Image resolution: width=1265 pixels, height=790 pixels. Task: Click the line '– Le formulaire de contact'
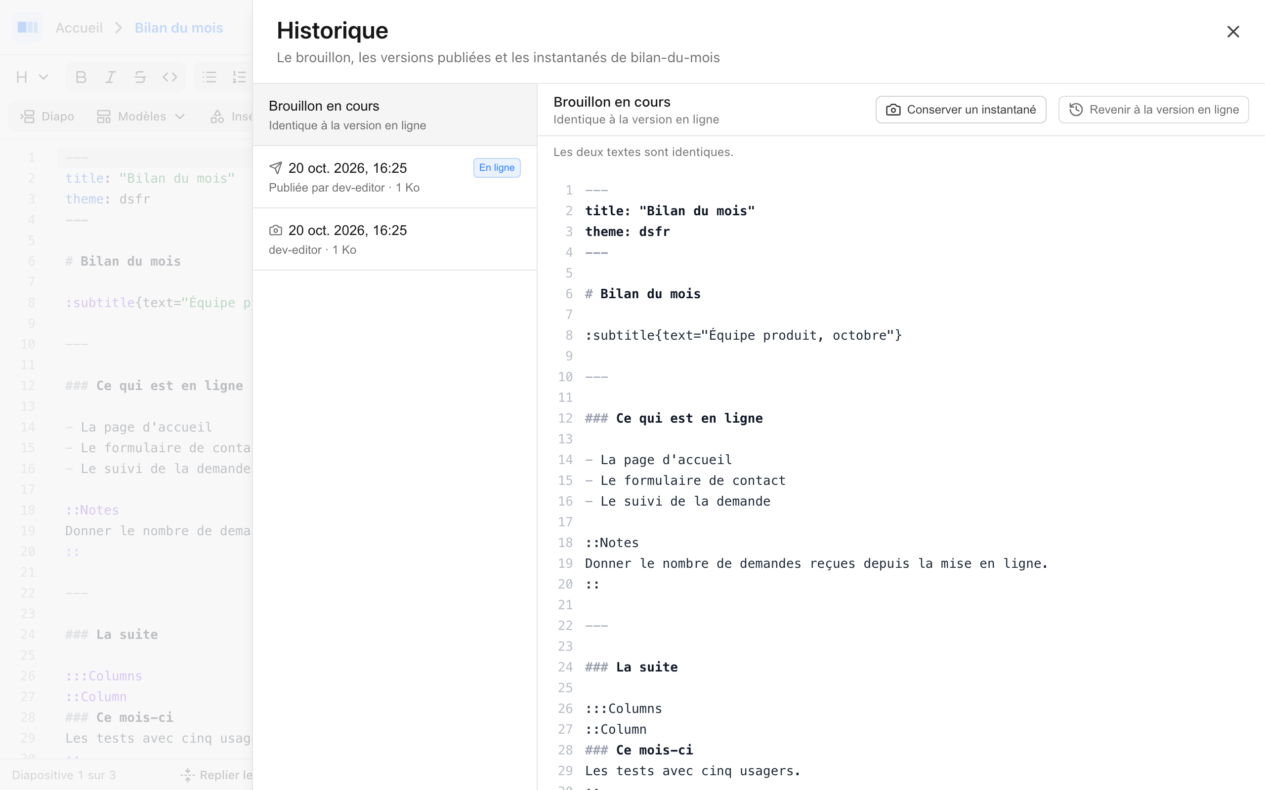point(685,480)
